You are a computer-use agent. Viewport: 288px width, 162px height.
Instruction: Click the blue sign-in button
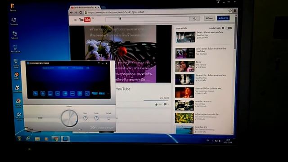[223, 18]
